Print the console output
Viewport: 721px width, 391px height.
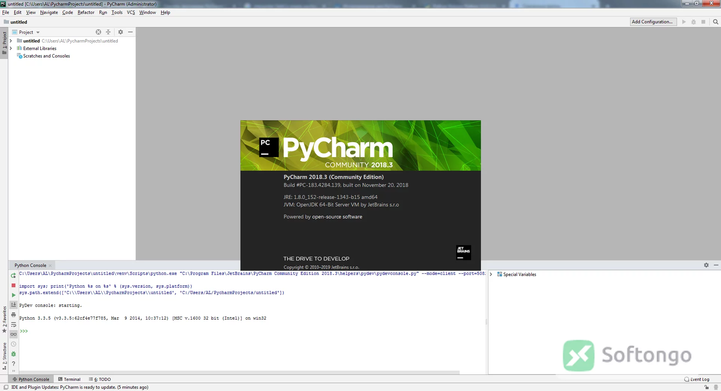(14, 315)
